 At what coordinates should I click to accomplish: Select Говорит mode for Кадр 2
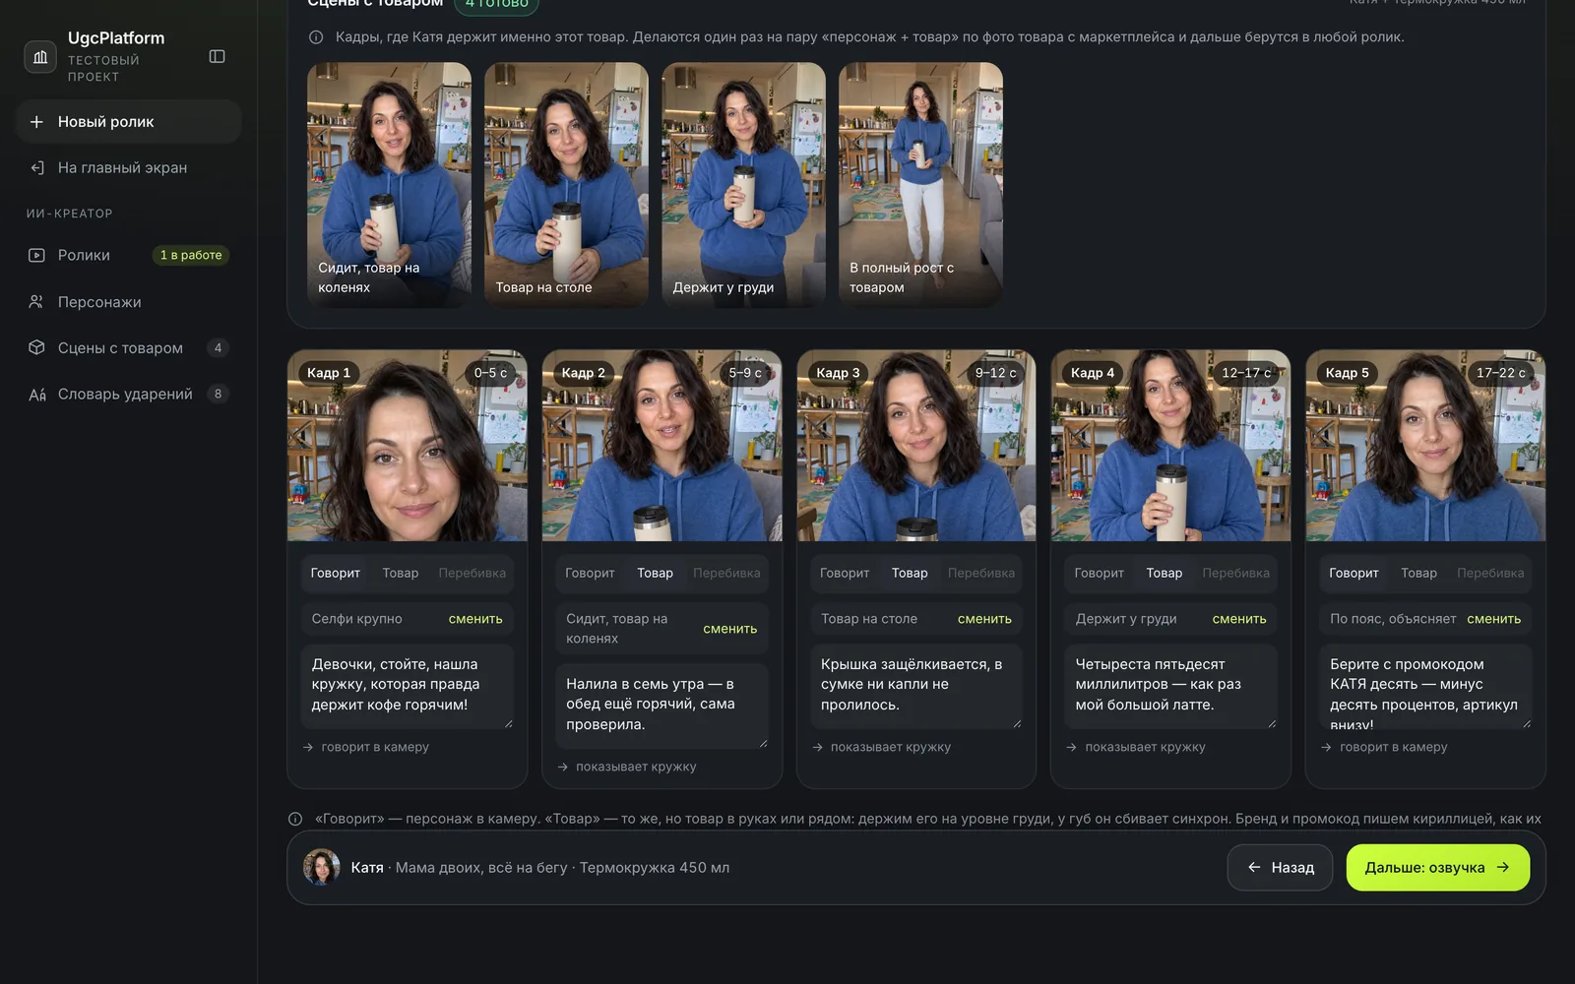coord(590,574)
